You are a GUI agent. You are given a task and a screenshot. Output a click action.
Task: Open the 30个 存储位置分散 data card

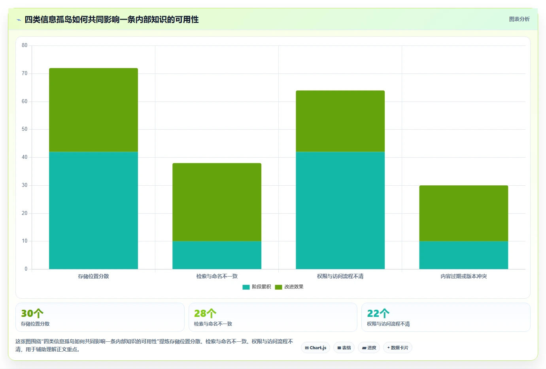coord(100,317)
